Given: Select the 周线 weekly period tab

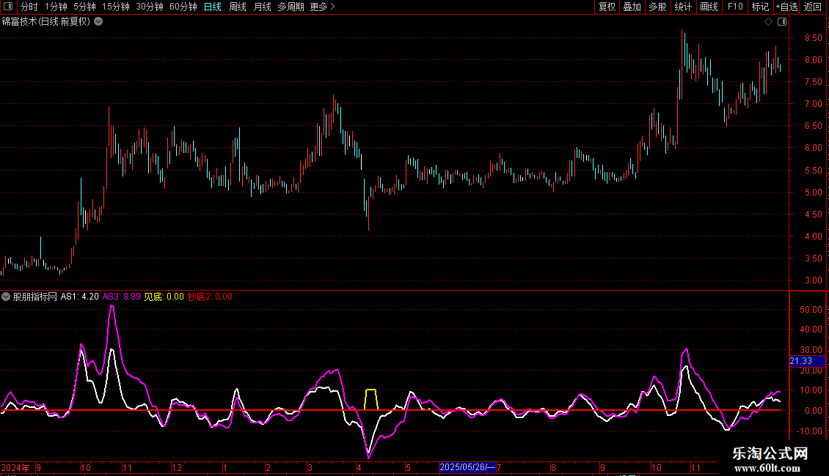Looking at the screenshot, I should pyautogui.click(x=238, y=7).
